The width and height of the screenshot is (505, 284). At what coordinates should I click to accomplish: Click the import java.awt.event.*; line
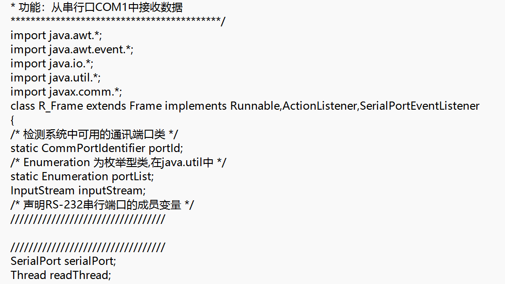click(72, 50)
